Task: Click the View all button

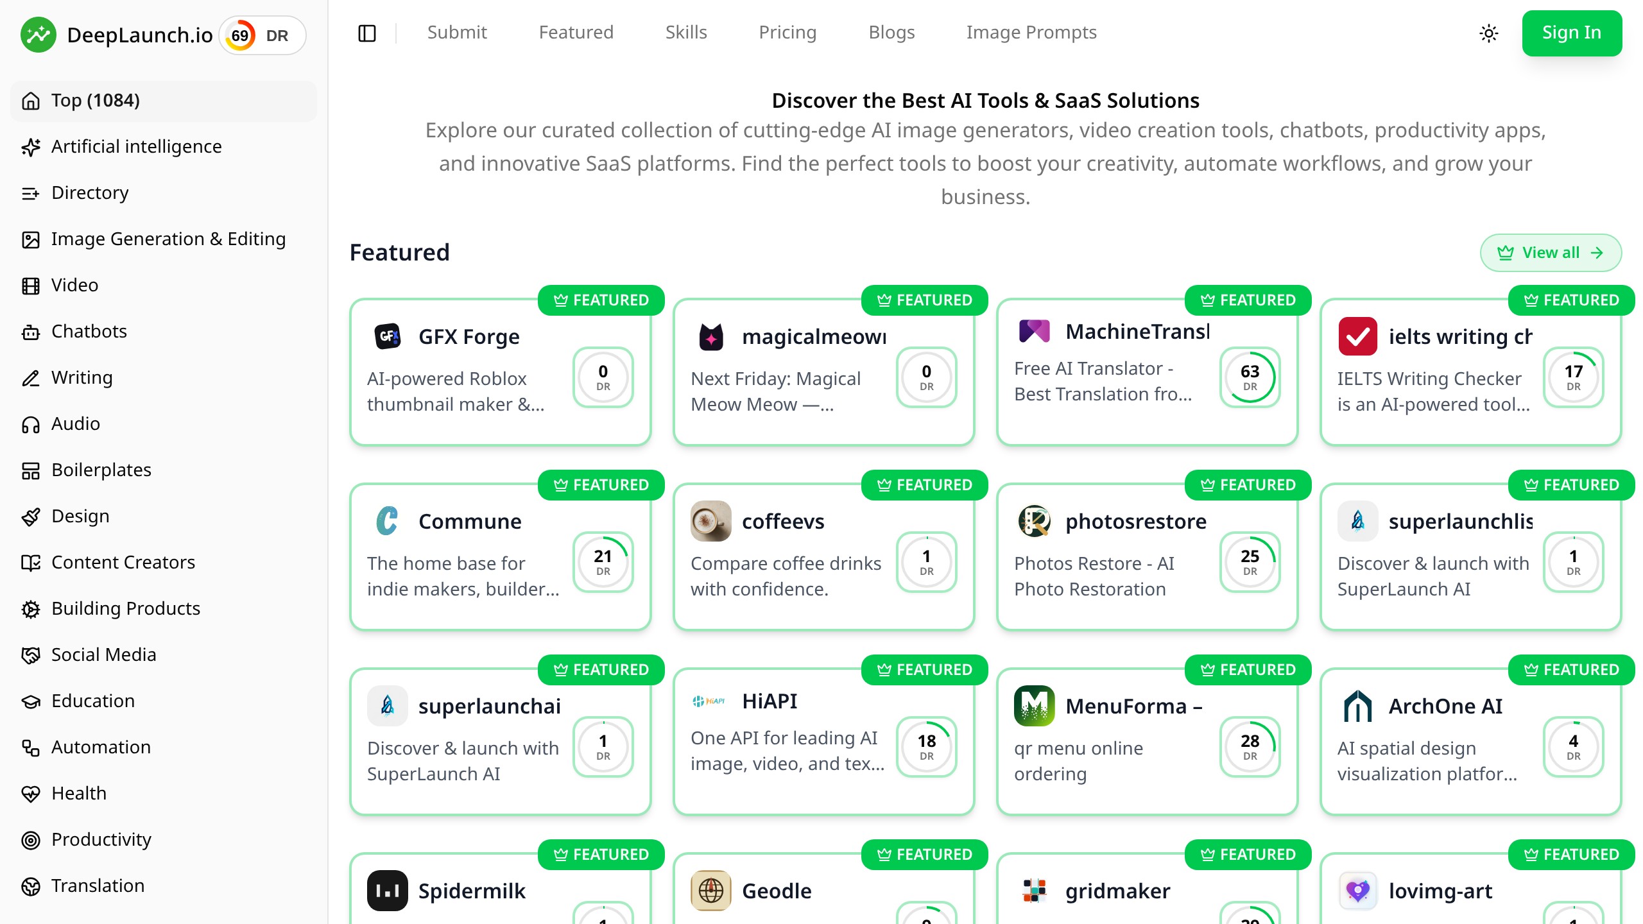Action: tap(1551, 252)
